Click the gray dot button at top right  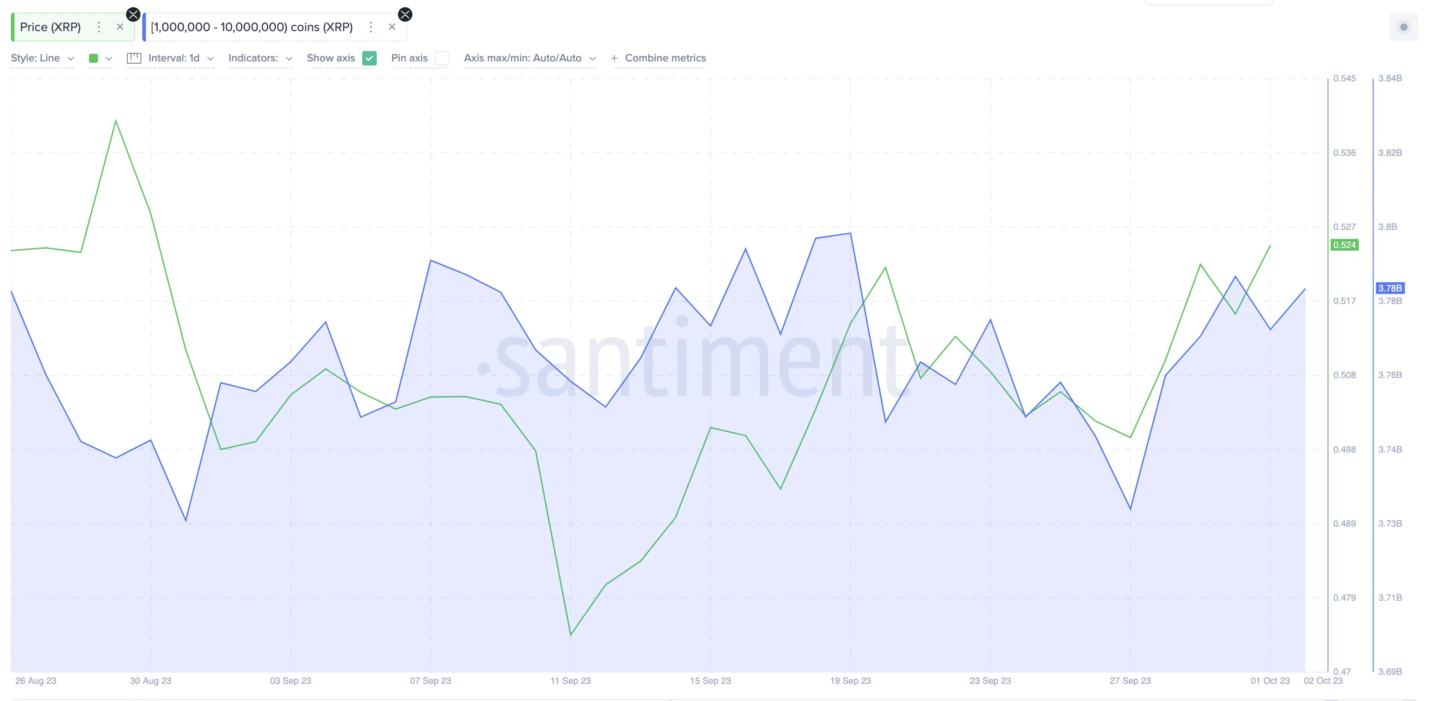tap(1403, 27)
